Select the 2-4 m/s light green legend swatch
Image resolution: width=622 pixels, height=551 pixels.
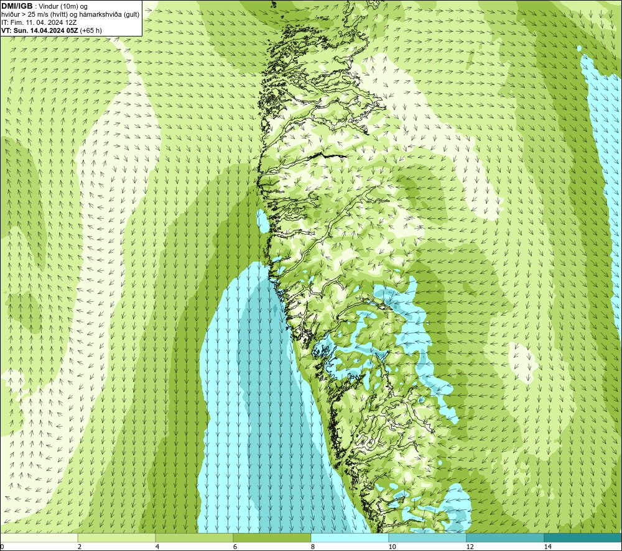[x=117, y=537]
